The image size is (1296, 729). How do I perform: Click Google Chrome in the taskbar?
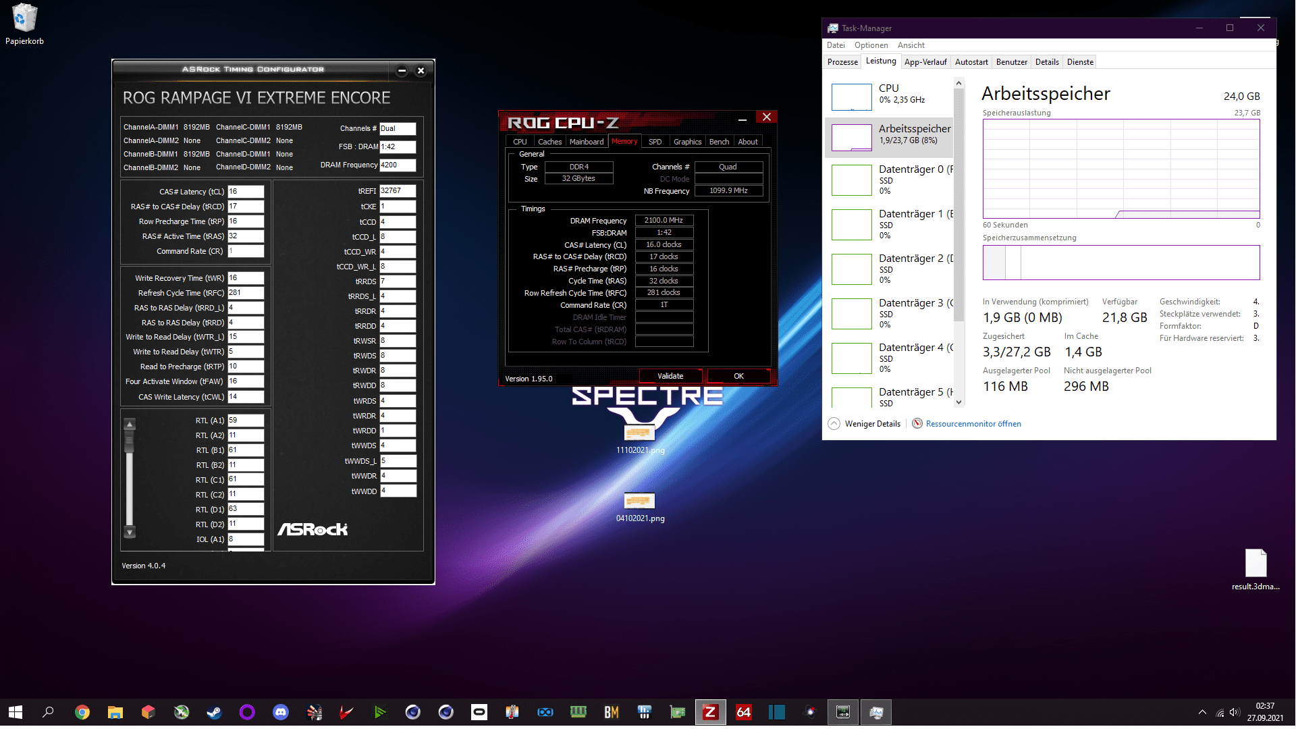tap(82, 712)
